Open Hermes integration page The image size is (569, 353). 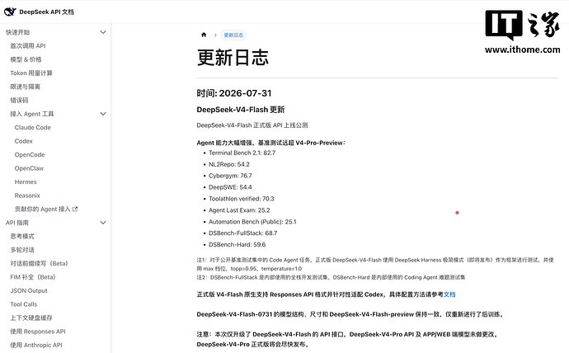[26, 181]
